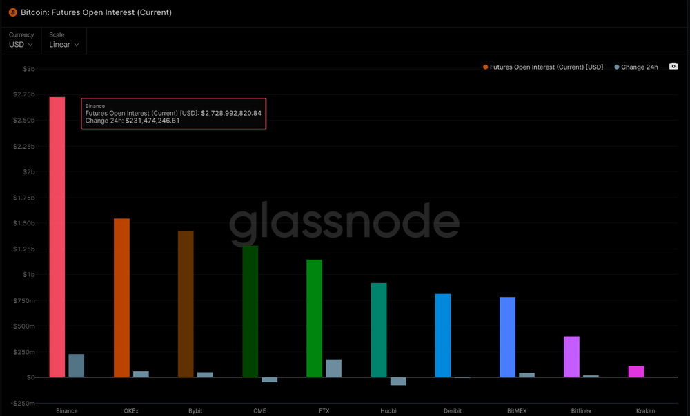
Task: Click the $500m y-axis label
Action: 25,326
